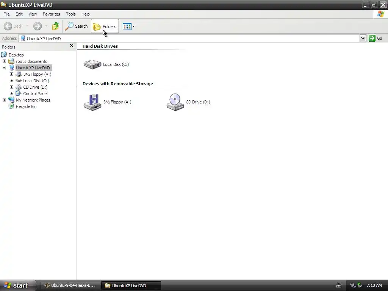Collapse the UbuntuXP LiveDVD tree node
The image size is (388, 291).
coord(4,67)
